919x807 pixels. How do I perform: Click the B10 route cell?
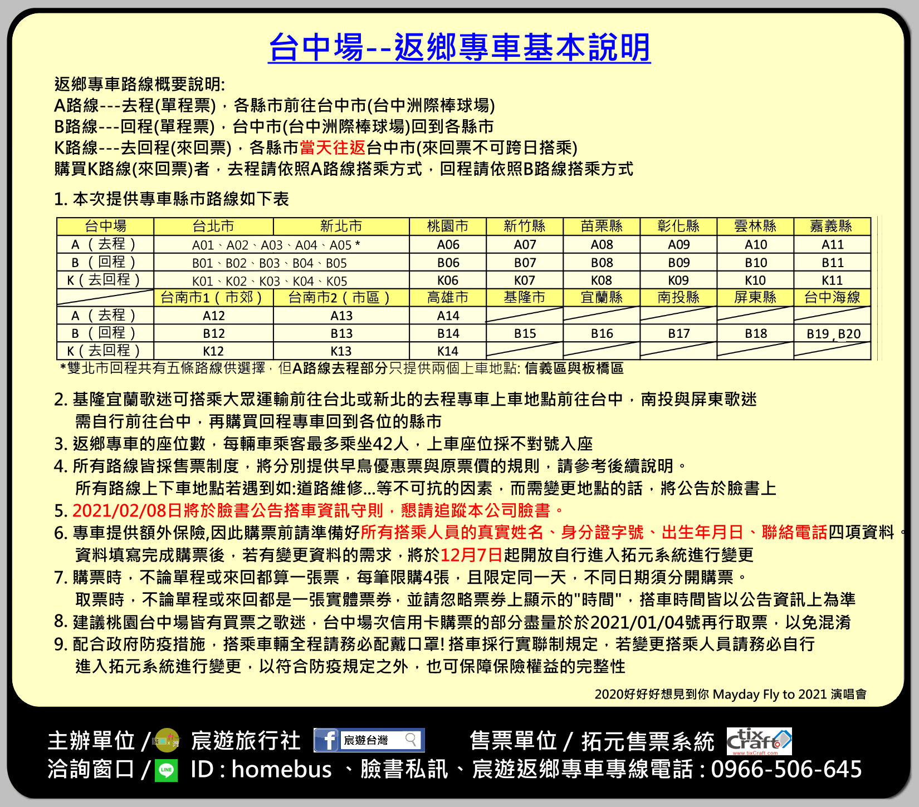pyautogui.click(x=755, y=263)
